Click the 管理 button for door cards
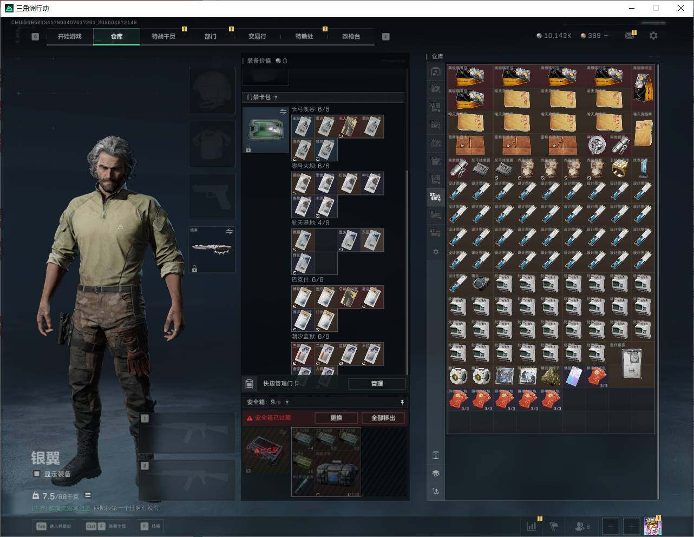This screenshot has height=537, width=694. pyautogui.click(x=377, y=383)
